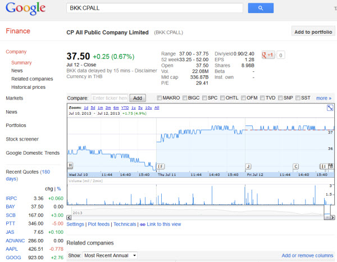The height and width of the screenshot is (262, 337).
Task: Click the F event flag on chart
Action: (162, 166)
